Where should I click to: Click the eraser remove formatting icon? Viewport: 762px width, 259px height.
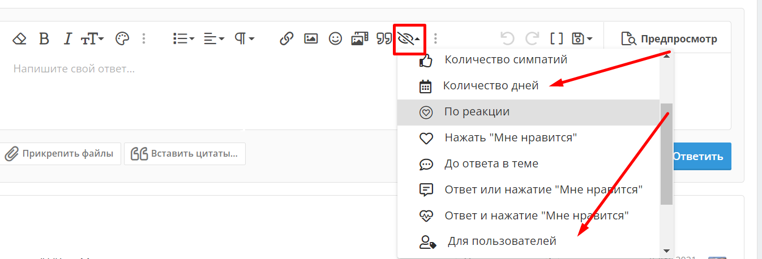pos(20,39)
